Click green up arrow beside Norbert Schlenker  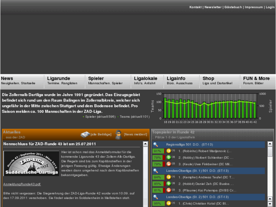(169, 158)
